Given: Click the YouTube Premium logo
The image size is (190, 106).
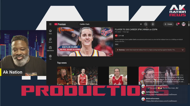Looking at the screenshot, I should [60, 24].
